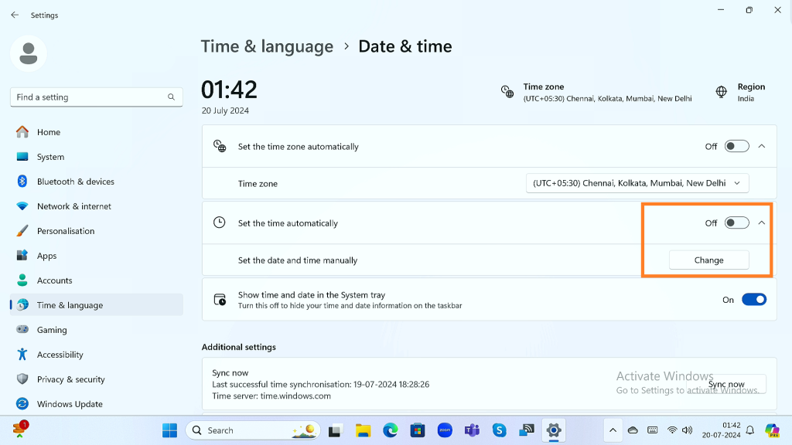Enable set the time zone automatically
The image size is (792, 445).
coord(736,146)
